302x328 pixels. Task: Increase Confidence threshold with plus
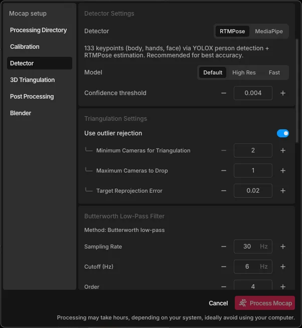click(283, 93)
